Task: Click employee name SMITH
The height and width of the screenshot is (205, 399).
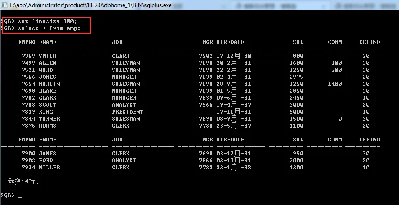Action: [x=47, y=56]
